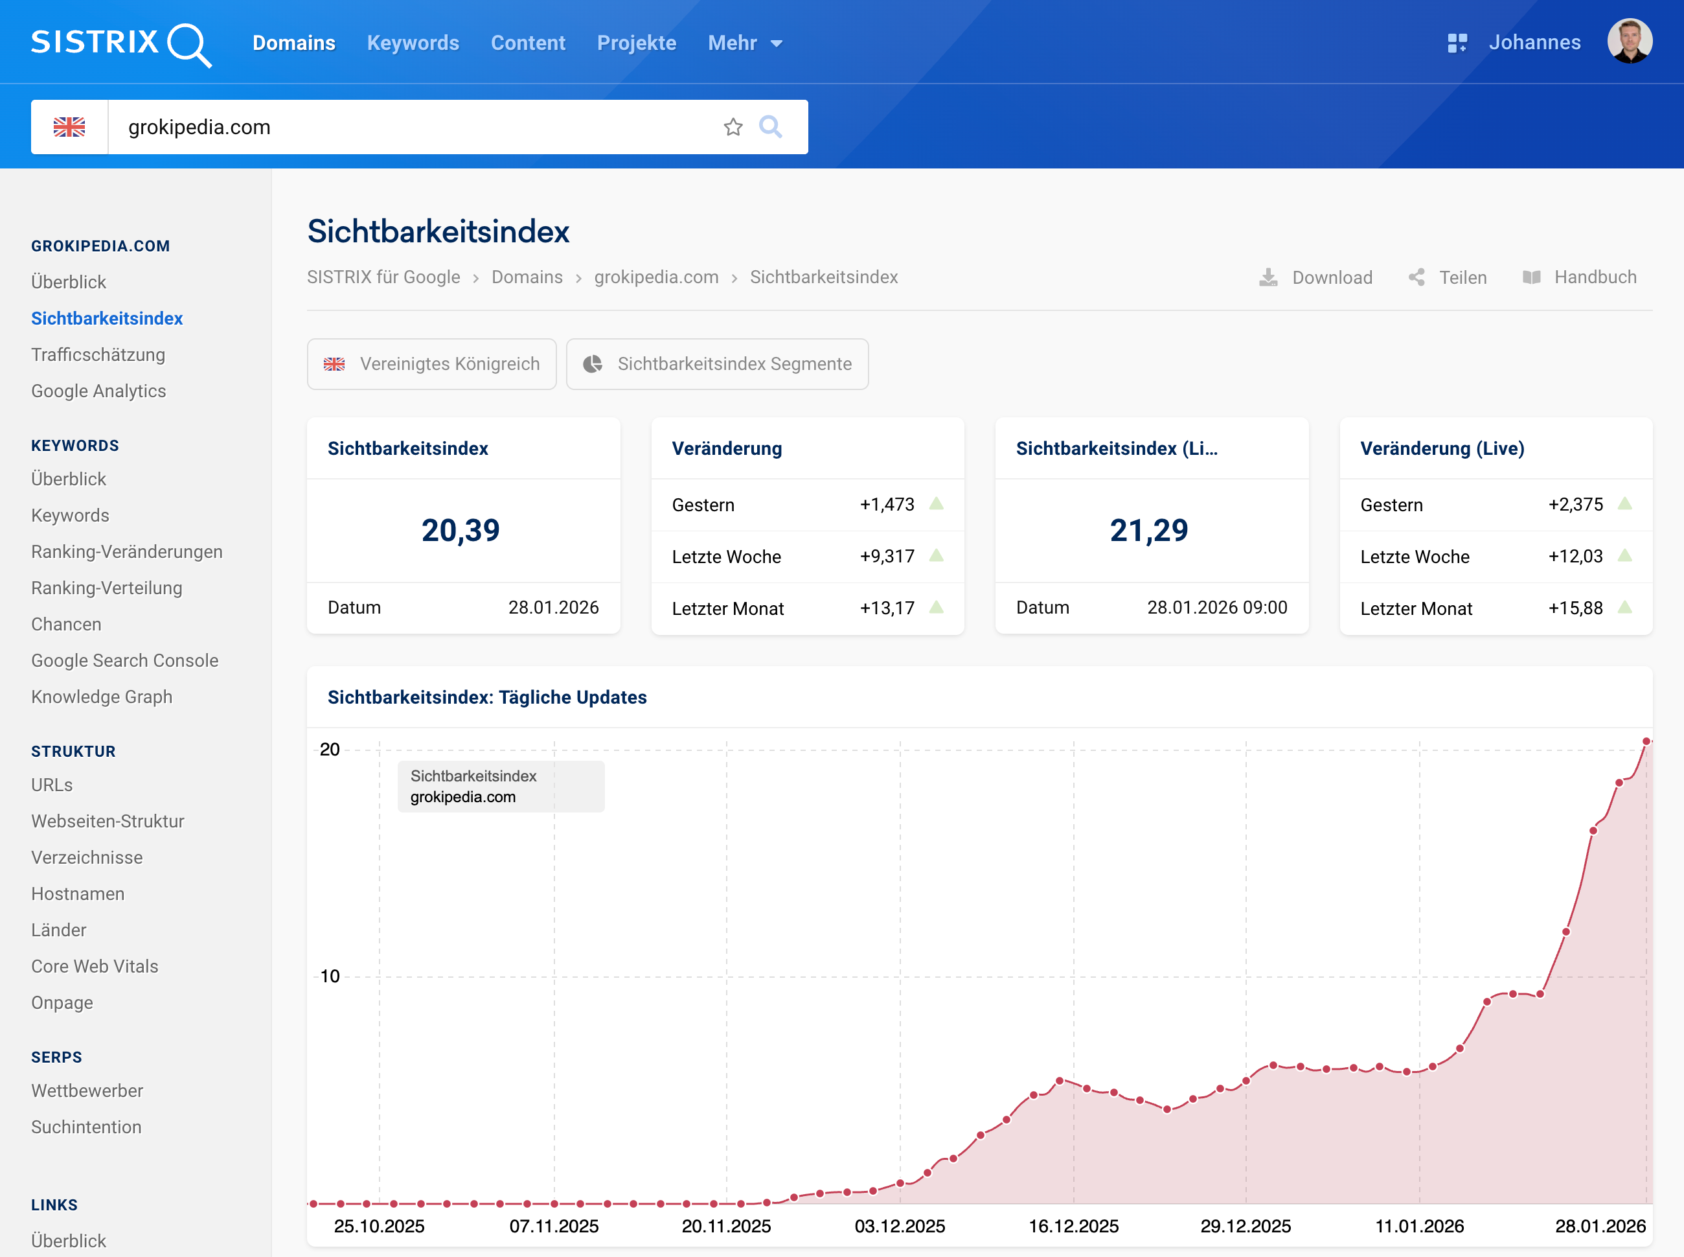The image size is (1684, 1257).
Task: Toggle the grokipedia.com chart legend entry
Action: [462, 797]
